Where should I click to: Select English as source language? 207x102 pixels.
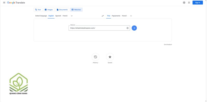coord(51,16)
